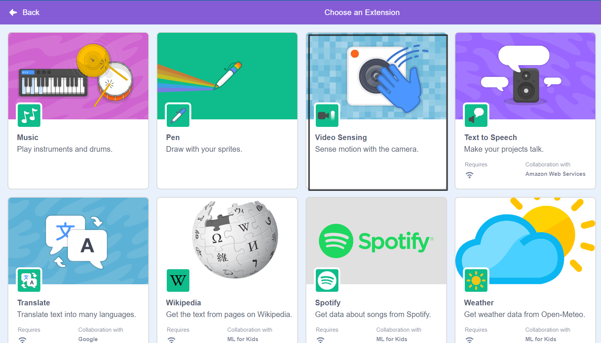Click the Wikipedia W badge icon
The height and width of the screenshot is (343, 601).
(x=178, y=280)
